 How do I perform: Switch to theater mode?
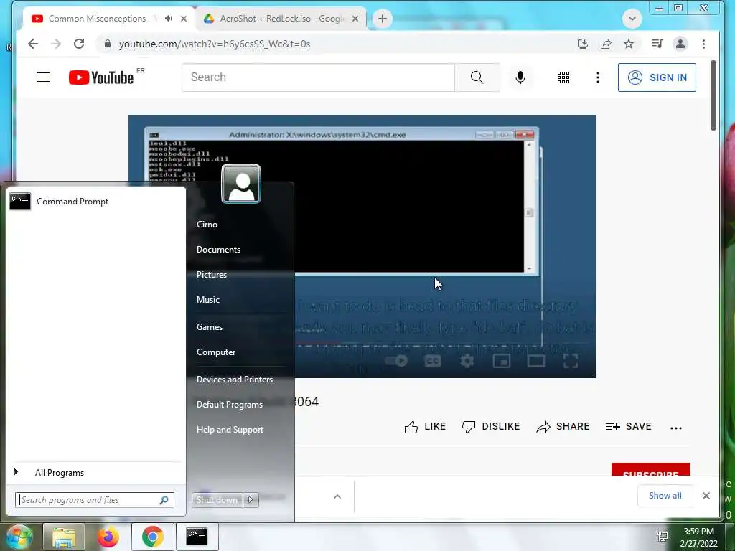[535, 361]
